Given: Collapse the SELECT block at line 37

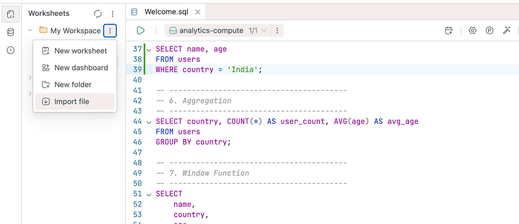Looking at the screenshot, I should 149,50.
